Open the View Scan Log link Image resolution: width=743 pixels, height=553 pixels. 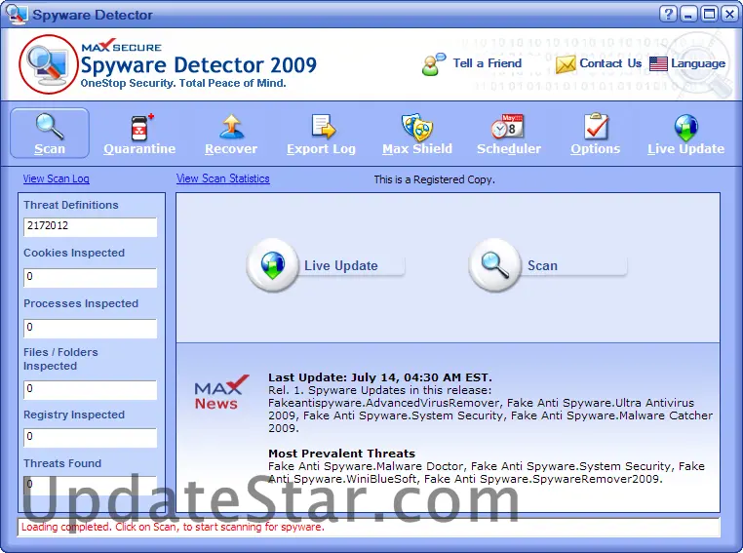[56, 178]
